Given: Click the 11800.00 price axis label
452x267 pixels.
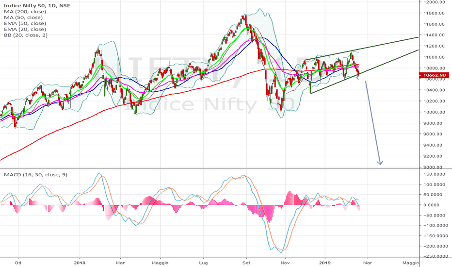Looking at the screenshot, I should [434, 13].
